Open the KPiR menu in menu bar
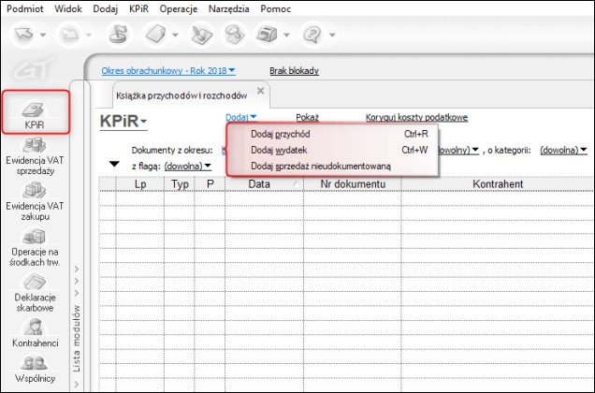The height and width of the screenshot is (393, 595). tap(138, 8)
